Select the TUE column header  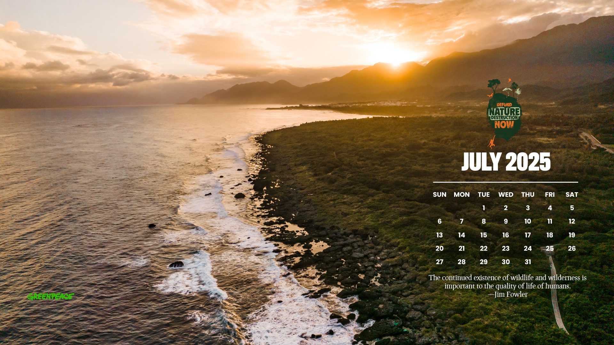(x=484, y=195)
